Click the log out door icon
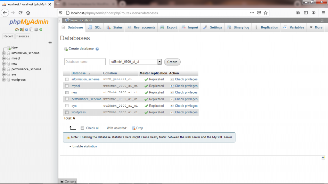Image resolution: width=328 pixels, height=184 pixels. coord(21,30)
